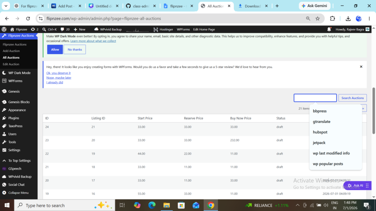Open Microsoft Edge from the taskbar
376x211 pixels.
coord(152,205)
